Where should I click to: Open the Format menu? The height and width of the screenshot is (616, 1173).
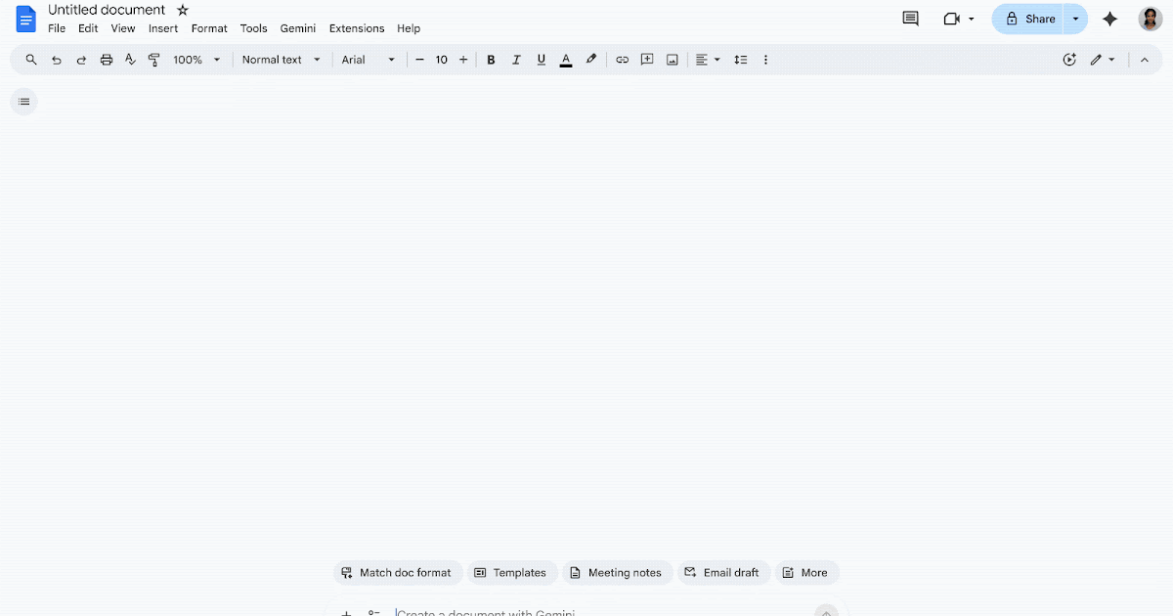point(209,28)
